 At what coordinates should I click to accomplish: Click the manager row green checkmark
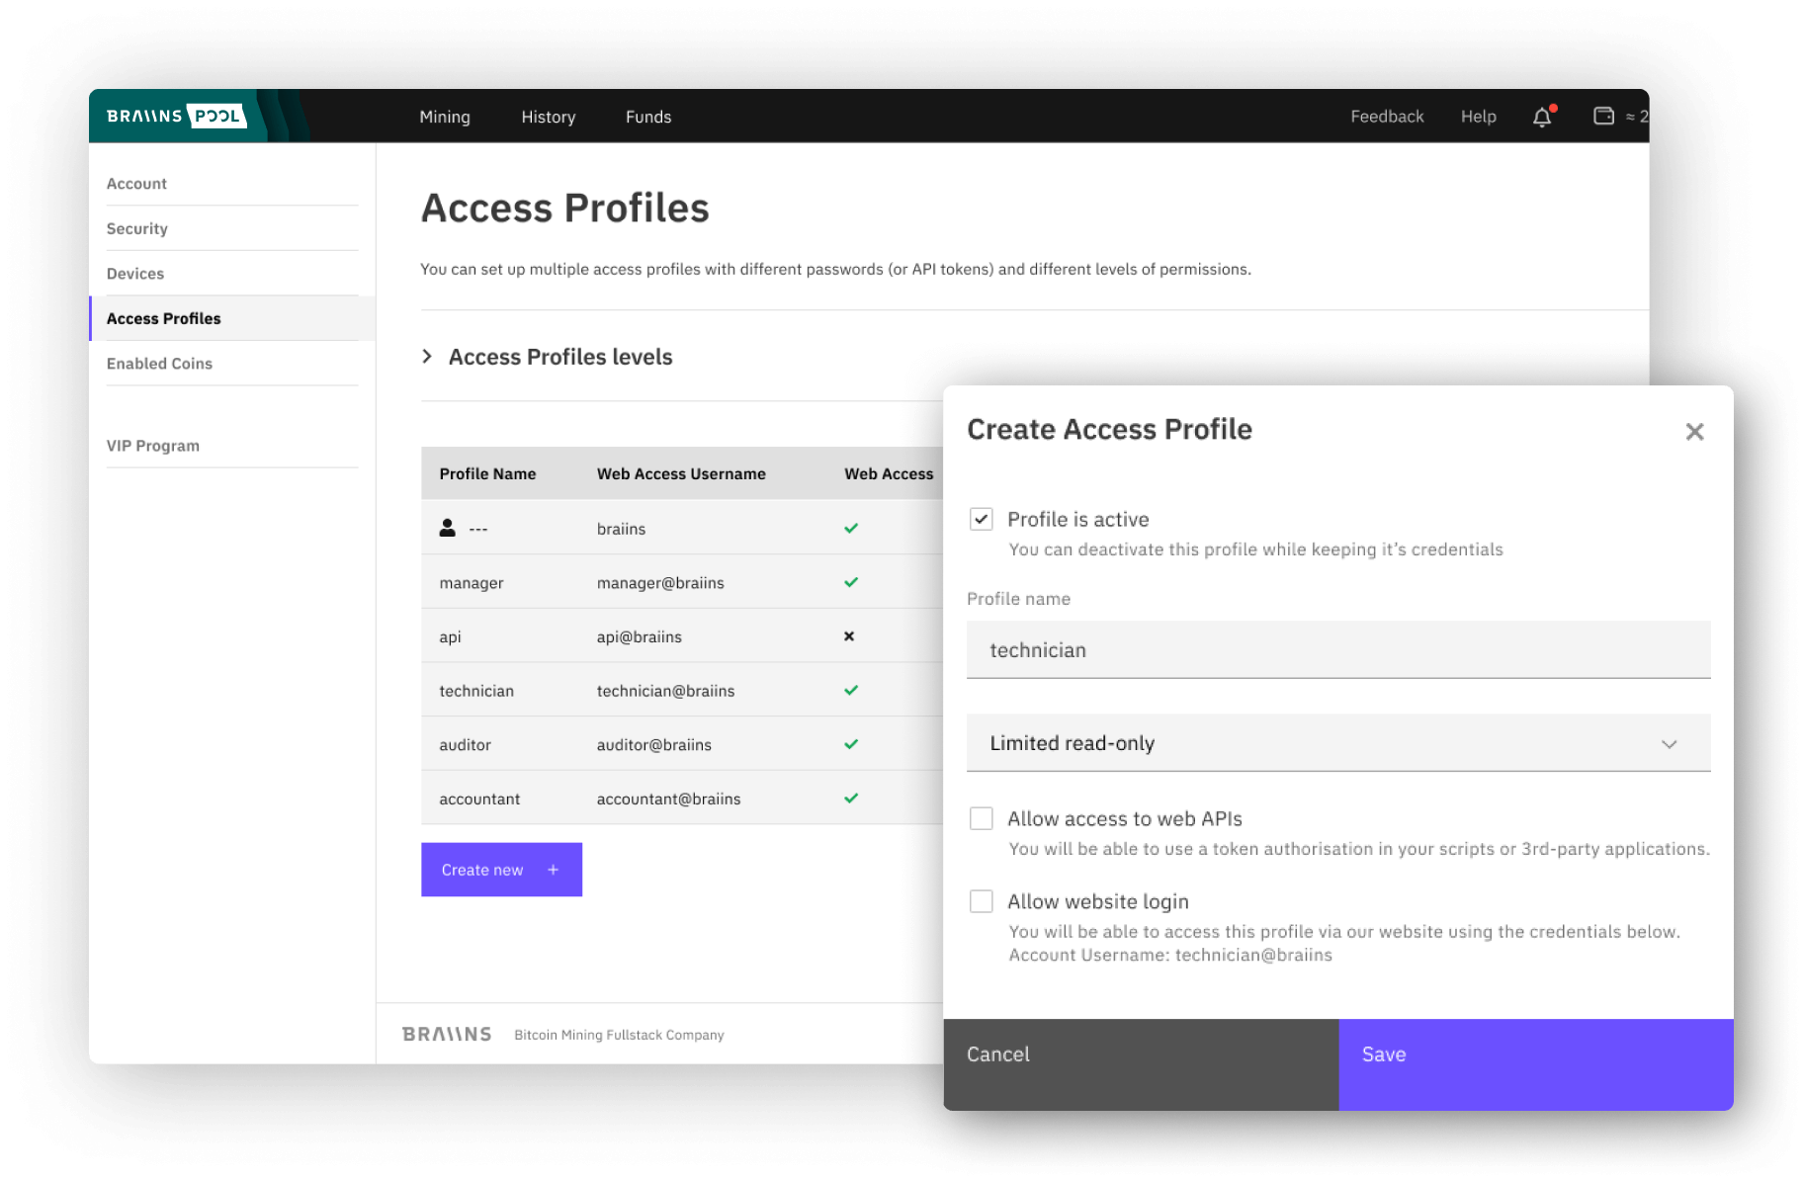tap(851, 582)
